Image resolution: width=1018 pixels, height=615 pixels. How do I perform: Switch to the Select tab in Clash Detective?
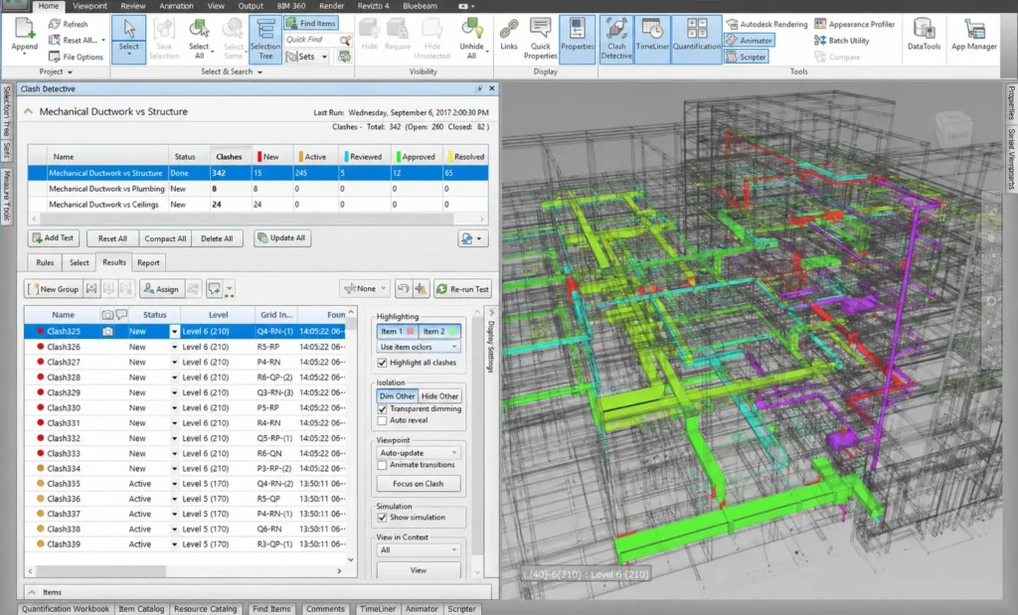click(x=80, y=262)
